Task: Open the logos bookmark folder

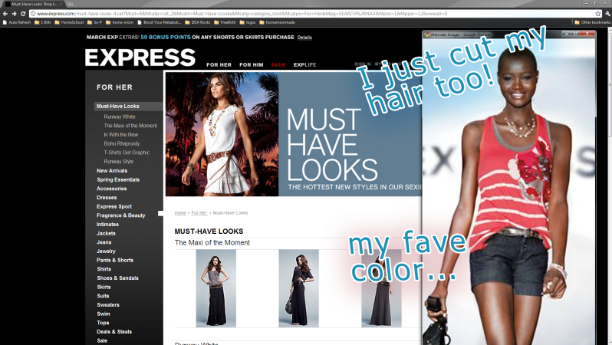Action: point(248,22)
